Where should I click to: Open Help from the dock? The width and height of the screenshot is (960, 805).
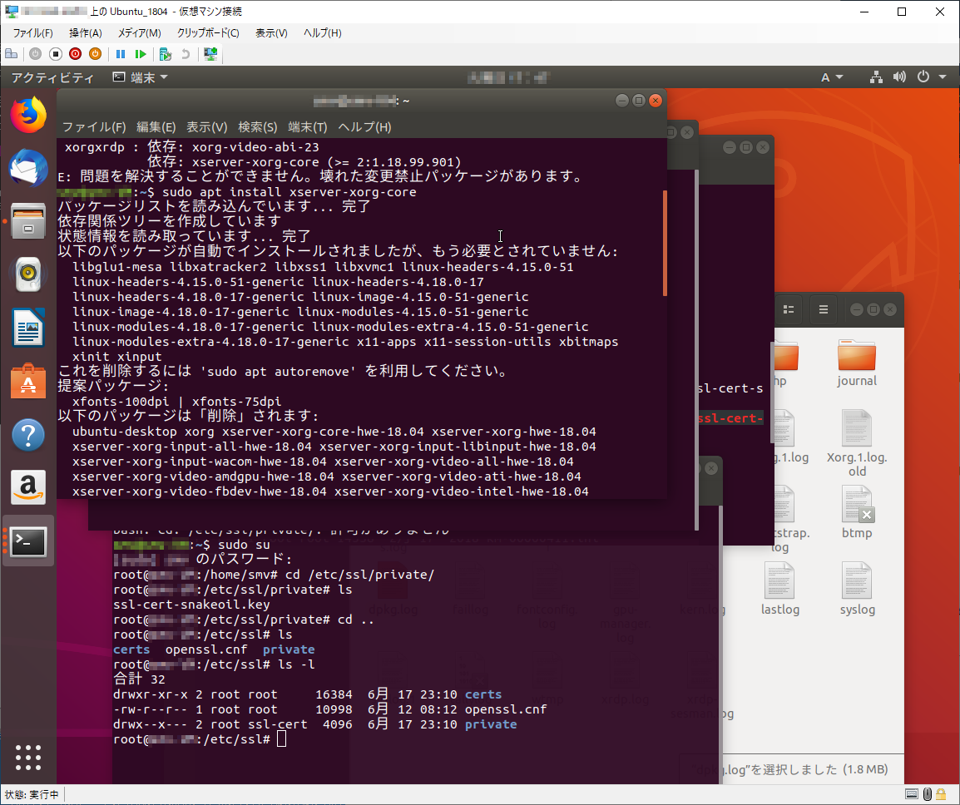(28, 435)
